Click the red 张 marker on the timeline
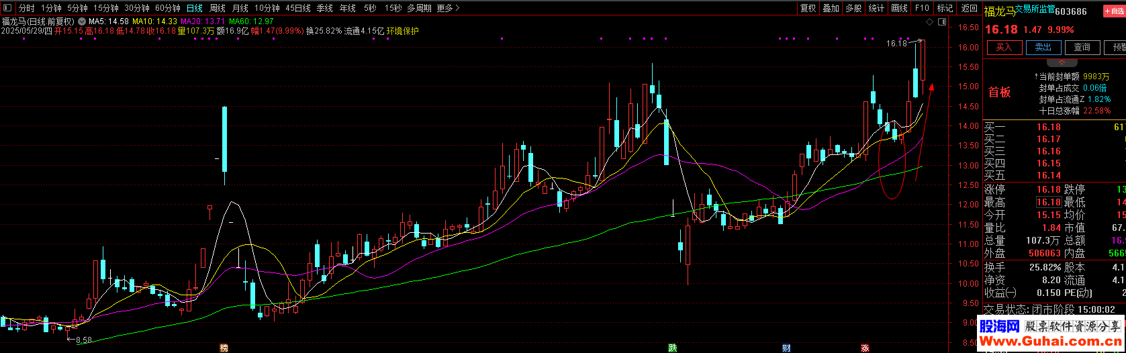The width and height of the screenshot is (1126, 353). [865, 348]
